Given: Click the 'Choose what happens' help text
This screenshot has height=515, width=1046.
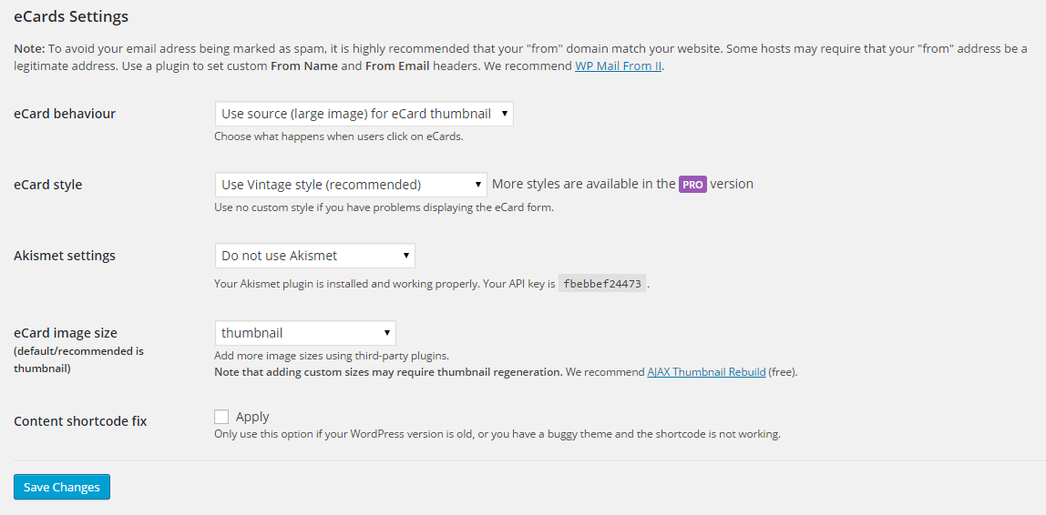Looking at the screenshot, I should pyautogui.click(x=338, y=136).
